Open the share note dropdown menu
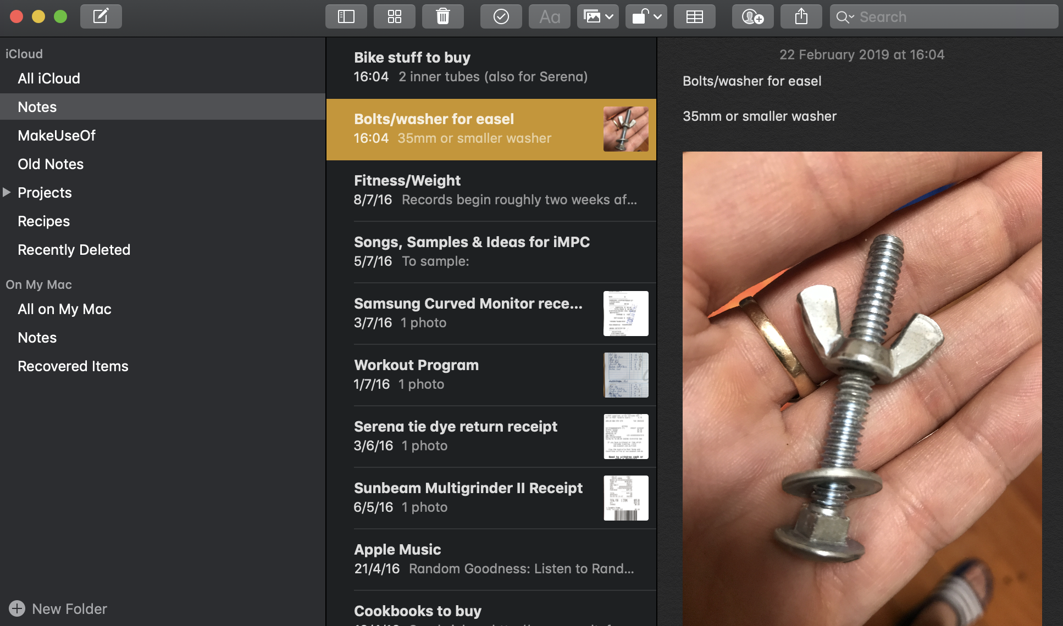Screen dimensions: 1063x626 [x=801, y=16]
